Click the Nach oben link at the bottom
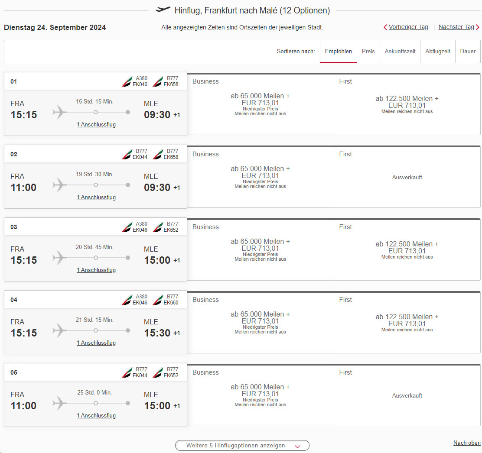 467,443
